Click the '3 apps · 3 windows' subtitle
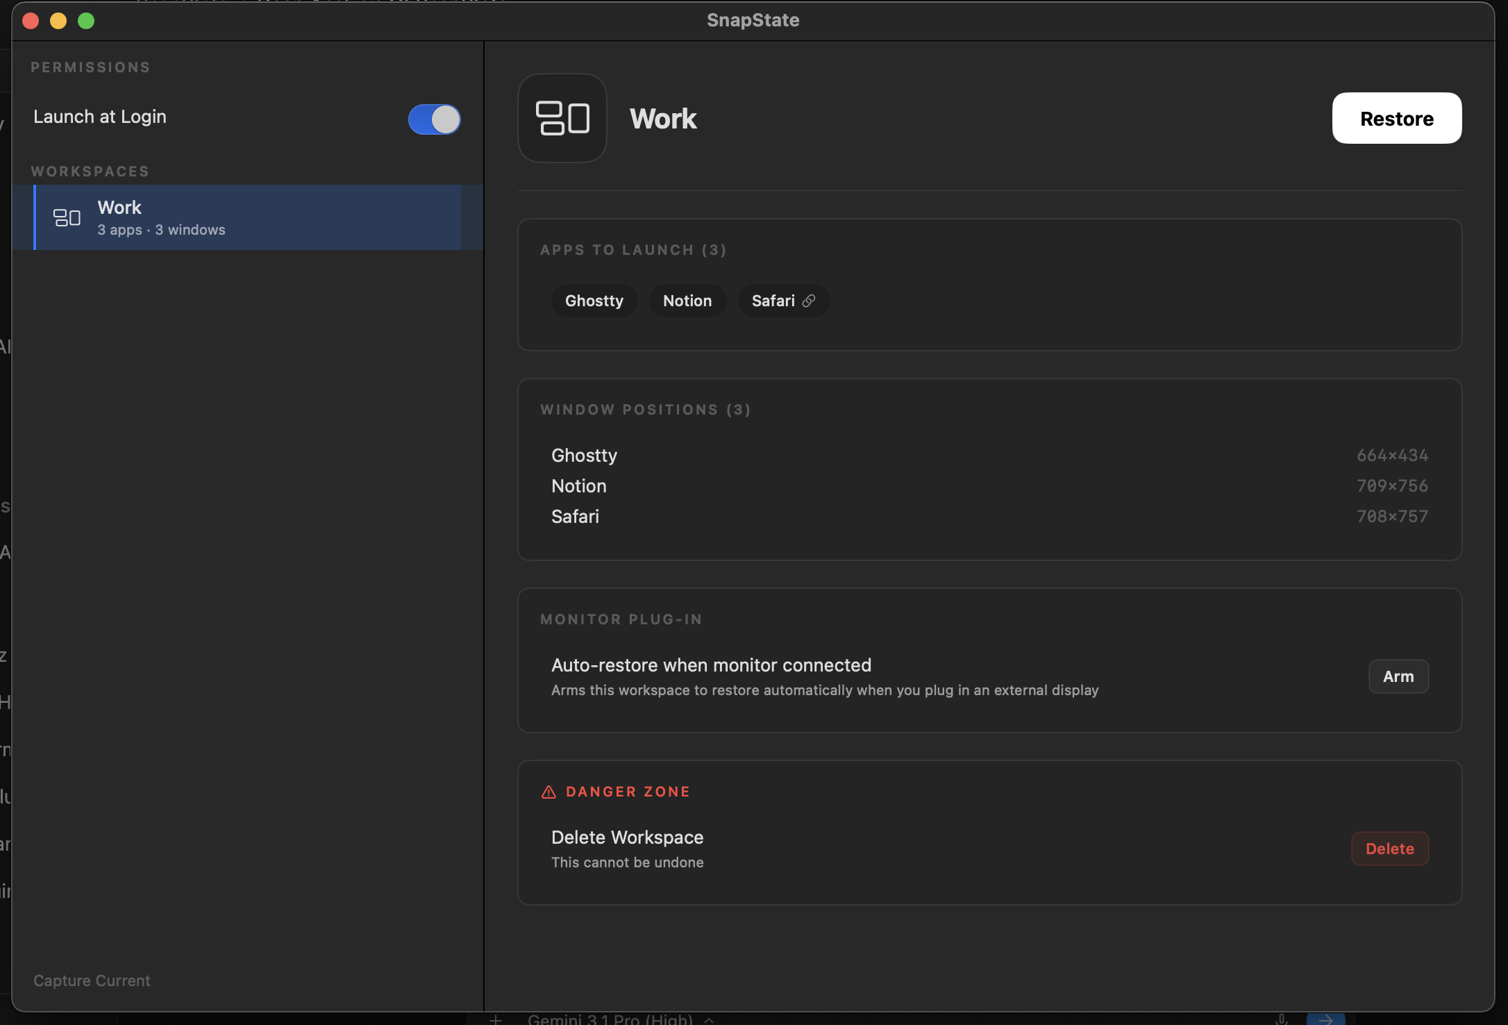This screenshot has width=1508, height=1025. pyautogui.click(x=161, y=230)
